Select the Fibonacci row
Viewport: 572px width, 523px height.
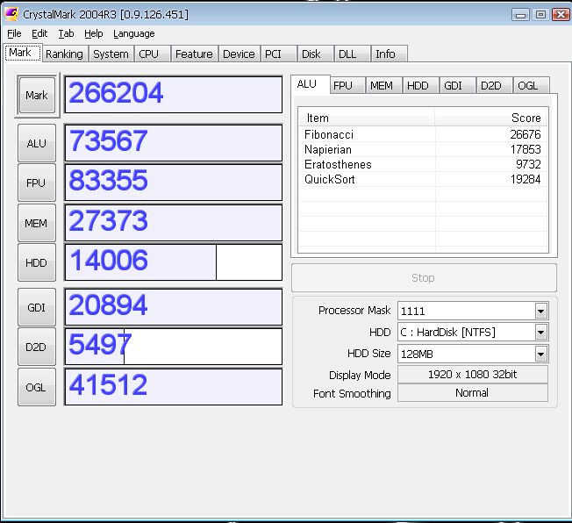423,134
